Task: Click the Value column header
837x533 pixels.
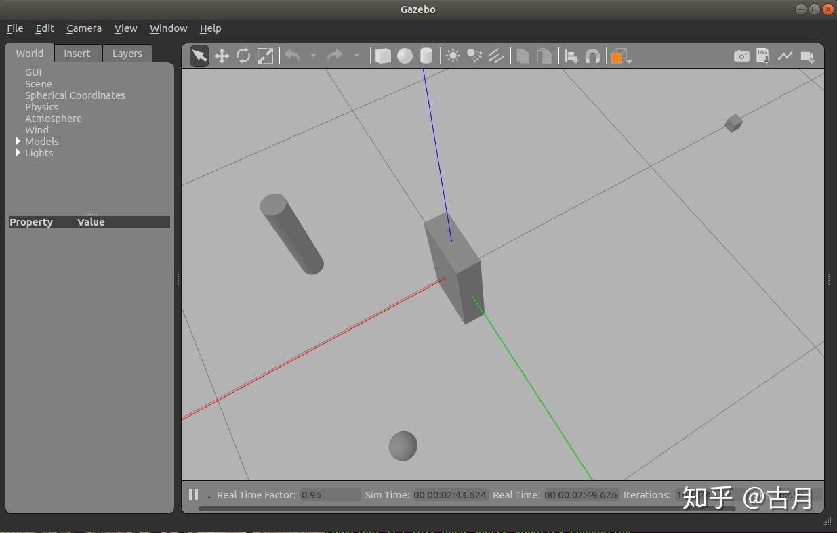Action: [x=91, y=222]
